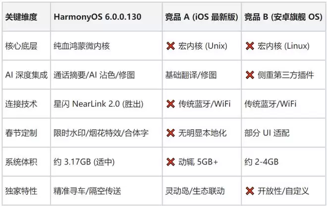Click the red X in the 连接技术 row

point(170,104)
